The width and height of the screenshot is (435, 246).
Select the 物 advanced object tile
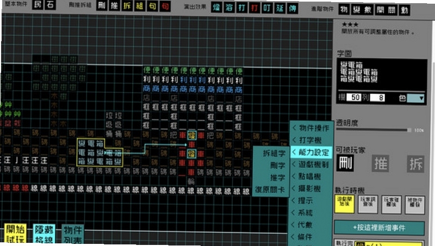[344, 10]
